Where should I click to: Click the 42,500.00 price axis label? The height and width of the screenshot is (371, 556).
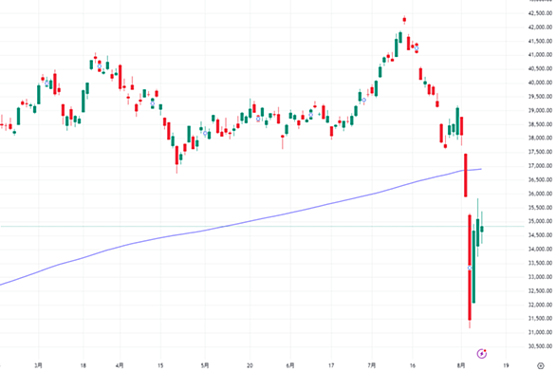[x=540, y=13]
